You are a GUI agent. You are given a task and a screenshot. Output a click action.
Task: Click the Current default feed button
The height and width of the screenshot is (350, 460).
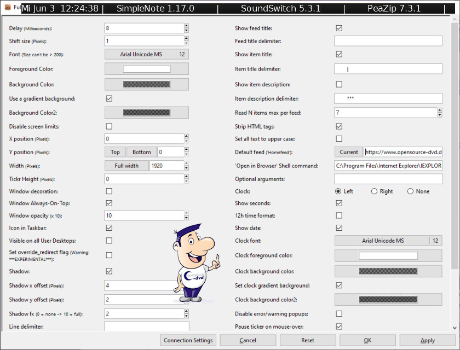348,152
